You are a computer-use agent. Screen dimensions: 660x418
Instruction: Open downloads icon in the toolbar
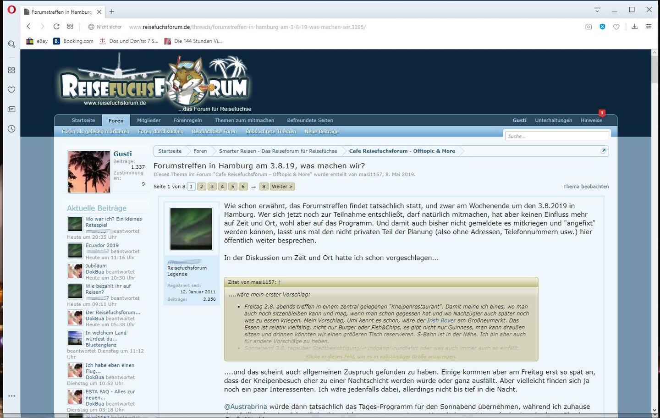pos(634,27)
